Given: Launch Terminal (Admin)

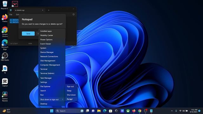Looking at the screenshot, I should coord(52,73).
